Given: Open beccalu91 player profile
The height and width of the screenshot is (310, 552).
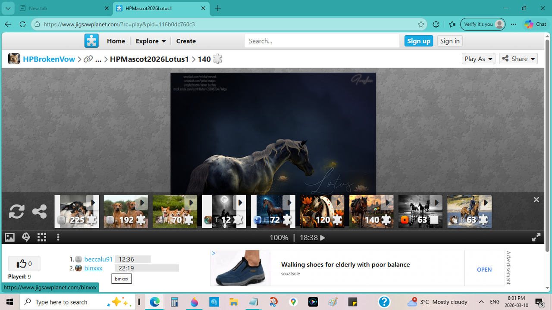Looking at the screenshot, I should (x=98, y=259).
